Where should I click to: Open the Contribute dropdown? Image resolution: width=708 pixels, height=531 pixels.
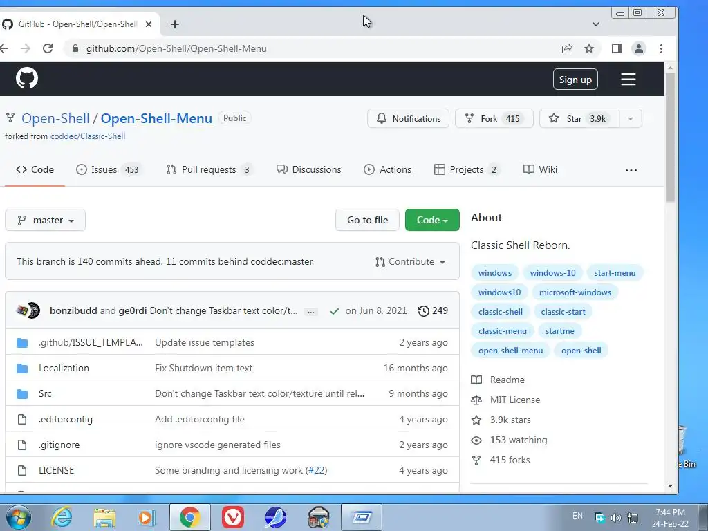pos(410,262)
